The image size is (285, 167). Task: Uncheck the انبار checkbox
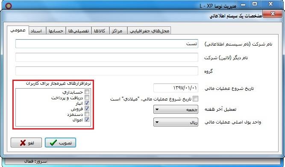pos(87,103)
